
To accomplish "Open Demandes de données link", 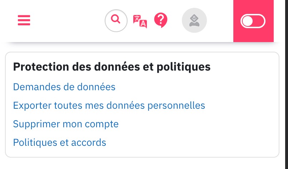I will click(x=64, y=87).
